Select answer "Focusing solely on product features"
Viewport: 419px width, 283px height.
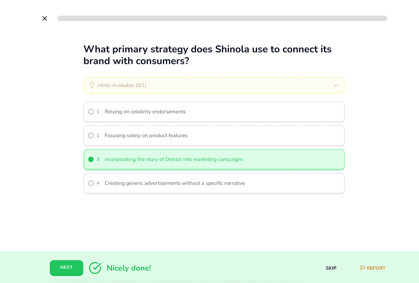pyautogui.click(x=146, y=136)
